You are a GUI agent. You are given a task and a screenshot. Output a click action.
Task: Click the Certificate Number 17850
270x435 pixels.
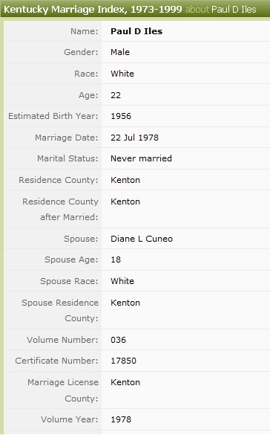point(123,361)
